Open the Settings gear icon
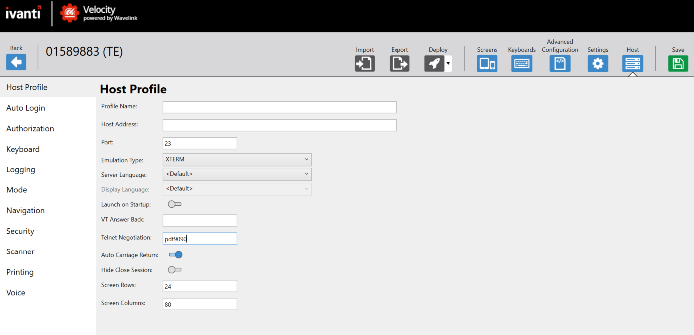Image resolution: width=694 pixels, height=335 pixels. click(597, 63)
